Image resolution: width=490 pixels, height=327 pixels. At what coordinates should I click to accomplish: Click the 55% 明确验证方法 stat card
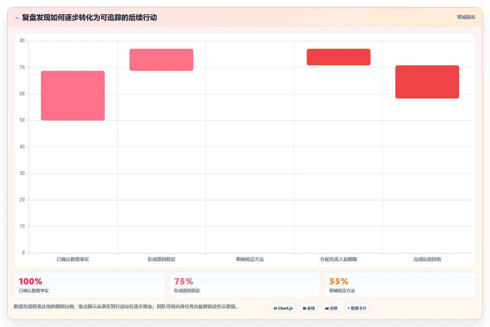point(400,285)
